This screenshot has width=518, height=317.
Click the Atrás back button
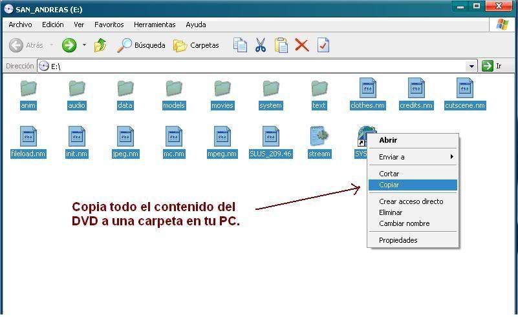click(26, 45)
